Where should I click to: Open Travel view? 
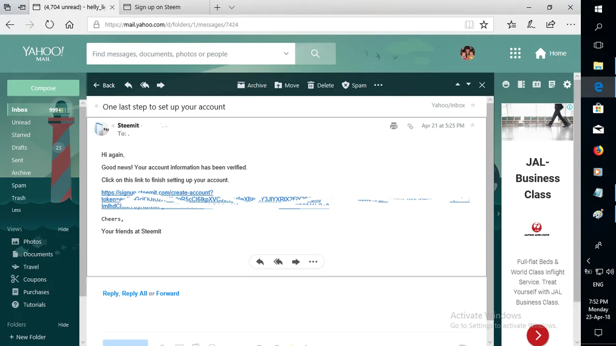31,267
